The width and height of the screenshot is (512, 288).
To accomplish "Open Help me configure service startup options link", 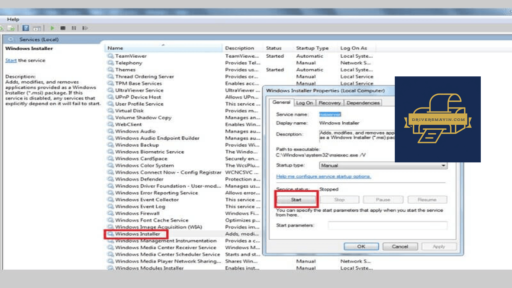I will point(324,176).
